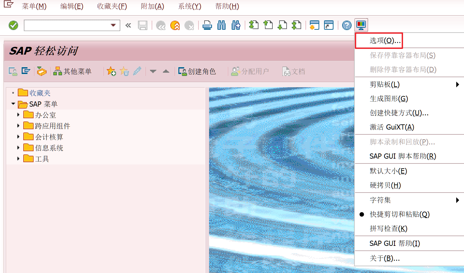This screenshot has width=464, height=273.
Task: Collapse the SAP 菜单 tree node
Action: tap(13, 104)
